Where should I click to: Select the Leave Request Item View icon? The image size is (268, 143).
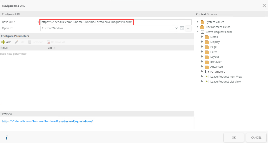(x=207, y=77)
